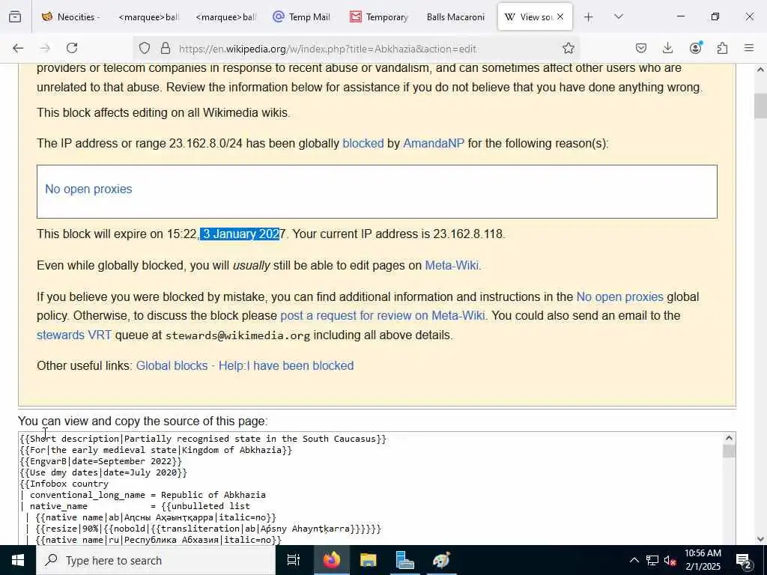Click inside the page source text area
This screenshot has height=575, width=767.
click(371, 488)
